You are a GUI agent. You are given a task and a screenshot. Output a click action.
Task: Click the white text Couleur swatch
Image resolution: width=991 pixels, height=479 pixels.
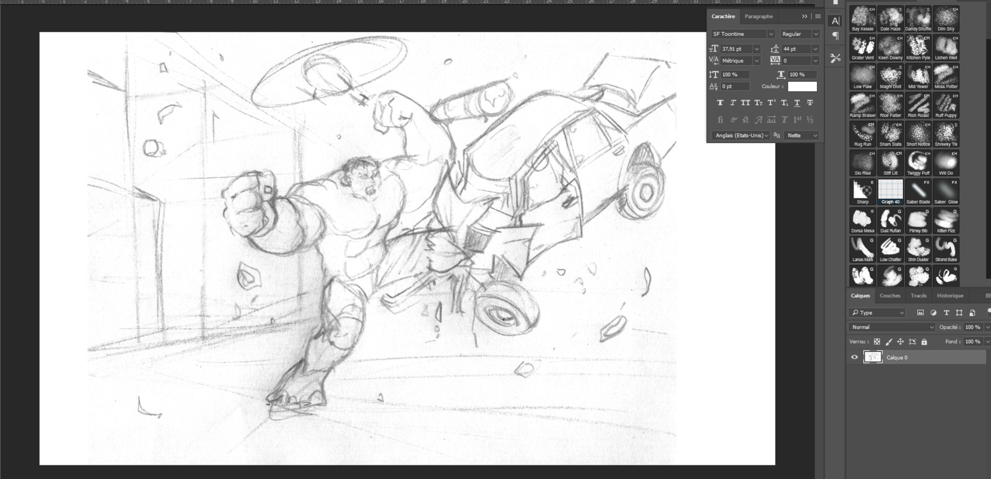[802, 87]
